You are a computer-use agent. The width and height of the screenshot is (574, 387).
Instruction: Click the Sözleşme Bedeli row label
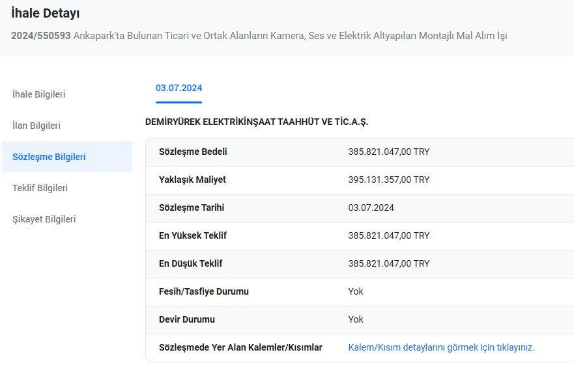(x=193, y=152)
